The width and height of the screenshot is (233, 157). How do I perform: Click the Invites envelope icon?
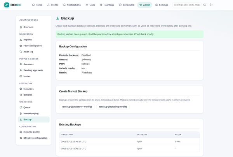pos(21,76)
